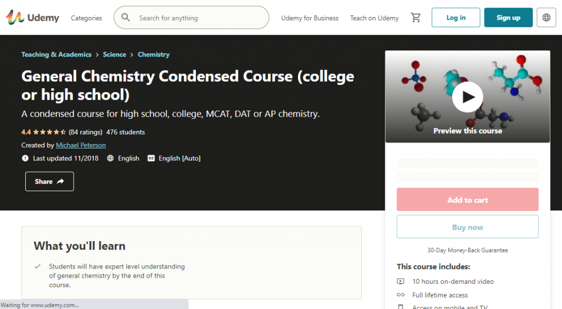Open Teach on Udemy

tap(374, 18)
